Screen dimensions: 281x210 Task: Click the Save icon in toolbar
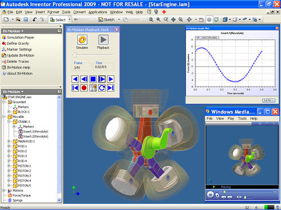[x=25, y=20]
